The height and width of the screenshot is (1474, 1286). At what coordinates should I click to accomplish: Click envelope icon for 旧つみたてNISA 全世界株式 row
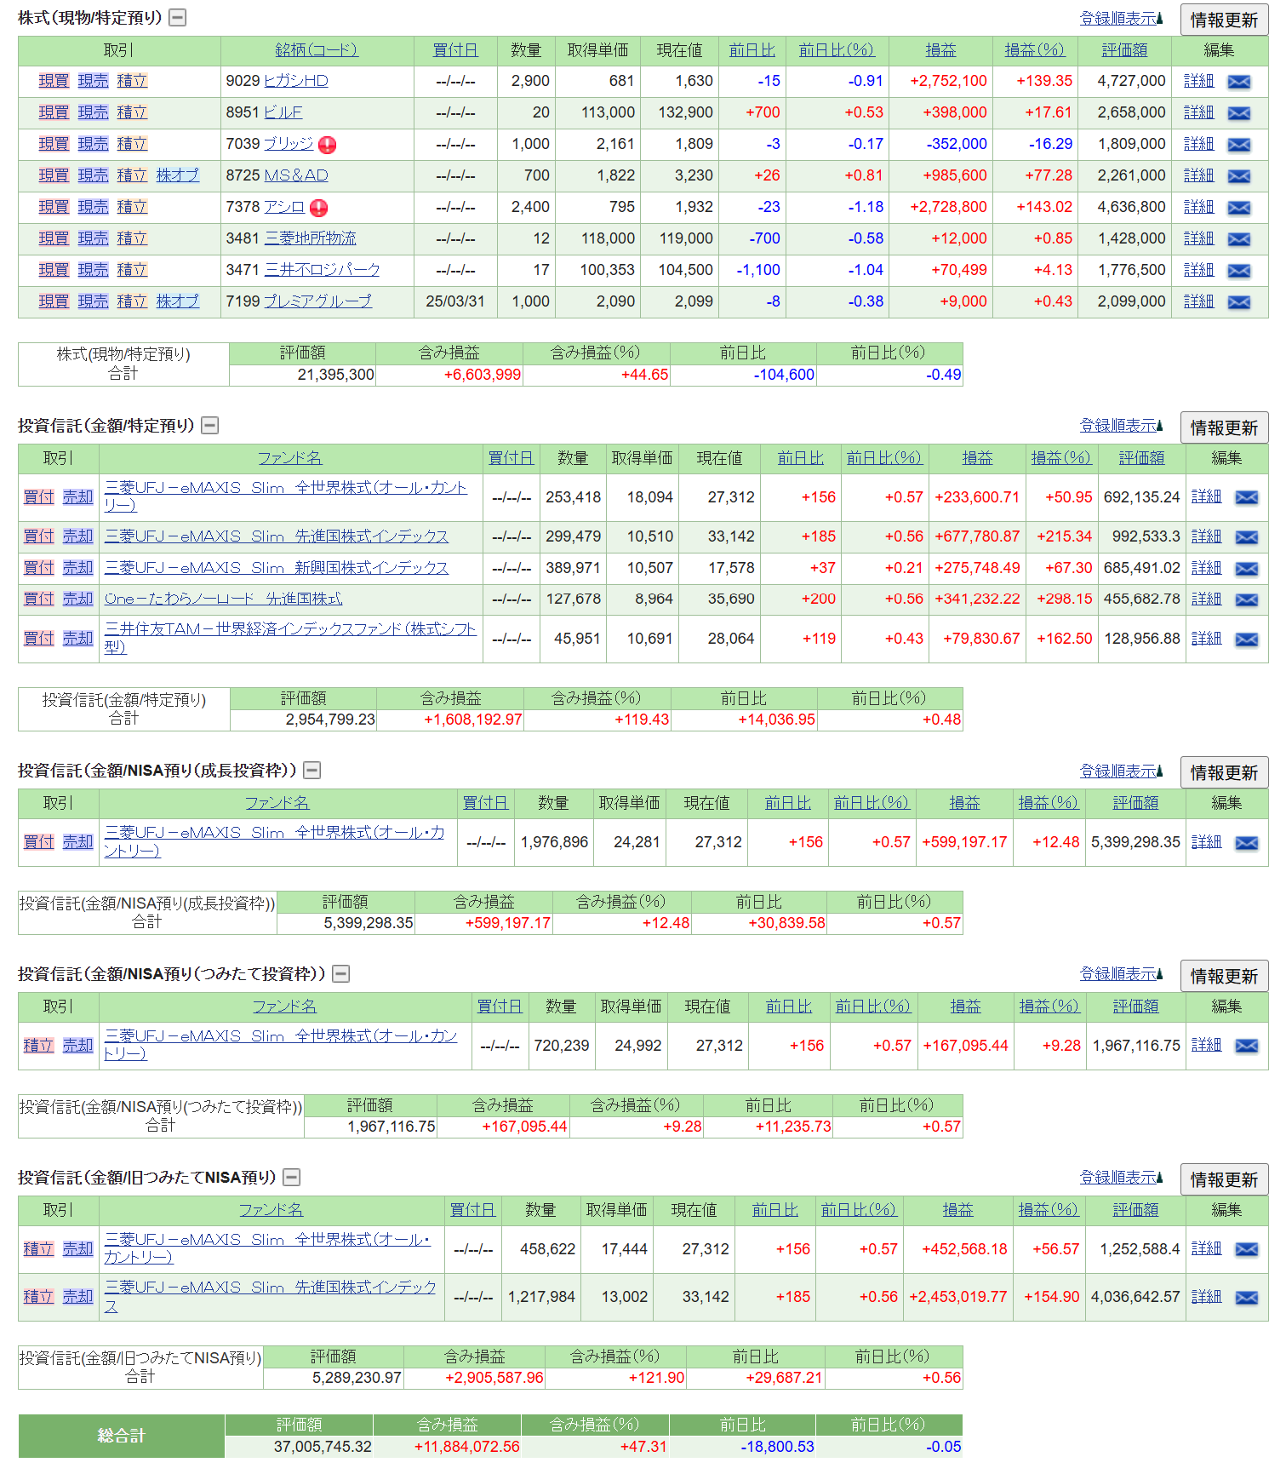1247,1250
